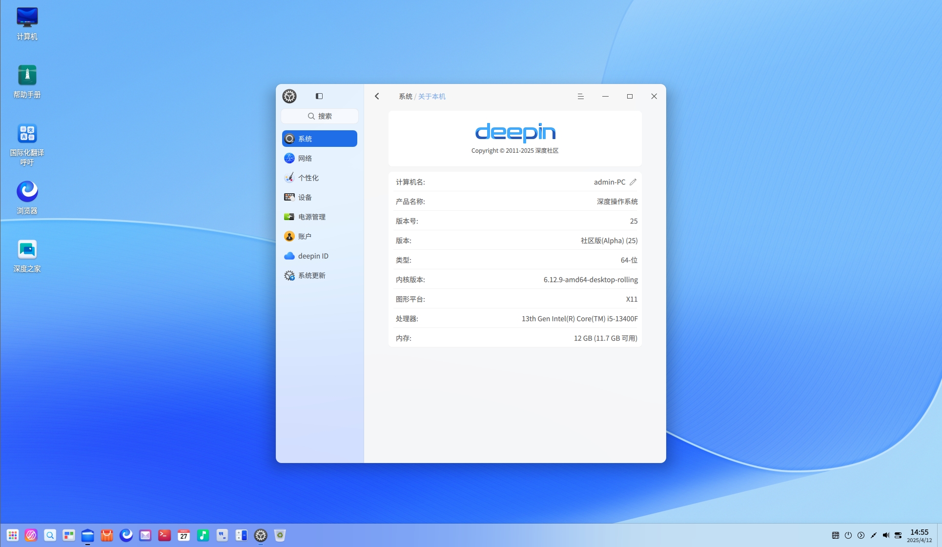Open 帮助手册 desktop icon
This screenshot has width=942, height=547.
27,82
